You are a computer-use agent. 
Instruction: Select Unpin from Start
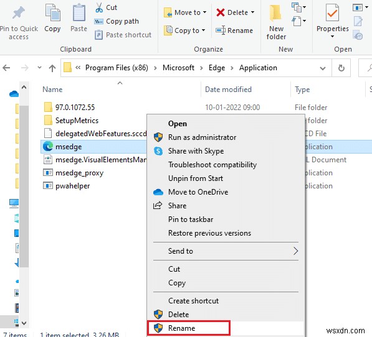(x=196, y=178)
